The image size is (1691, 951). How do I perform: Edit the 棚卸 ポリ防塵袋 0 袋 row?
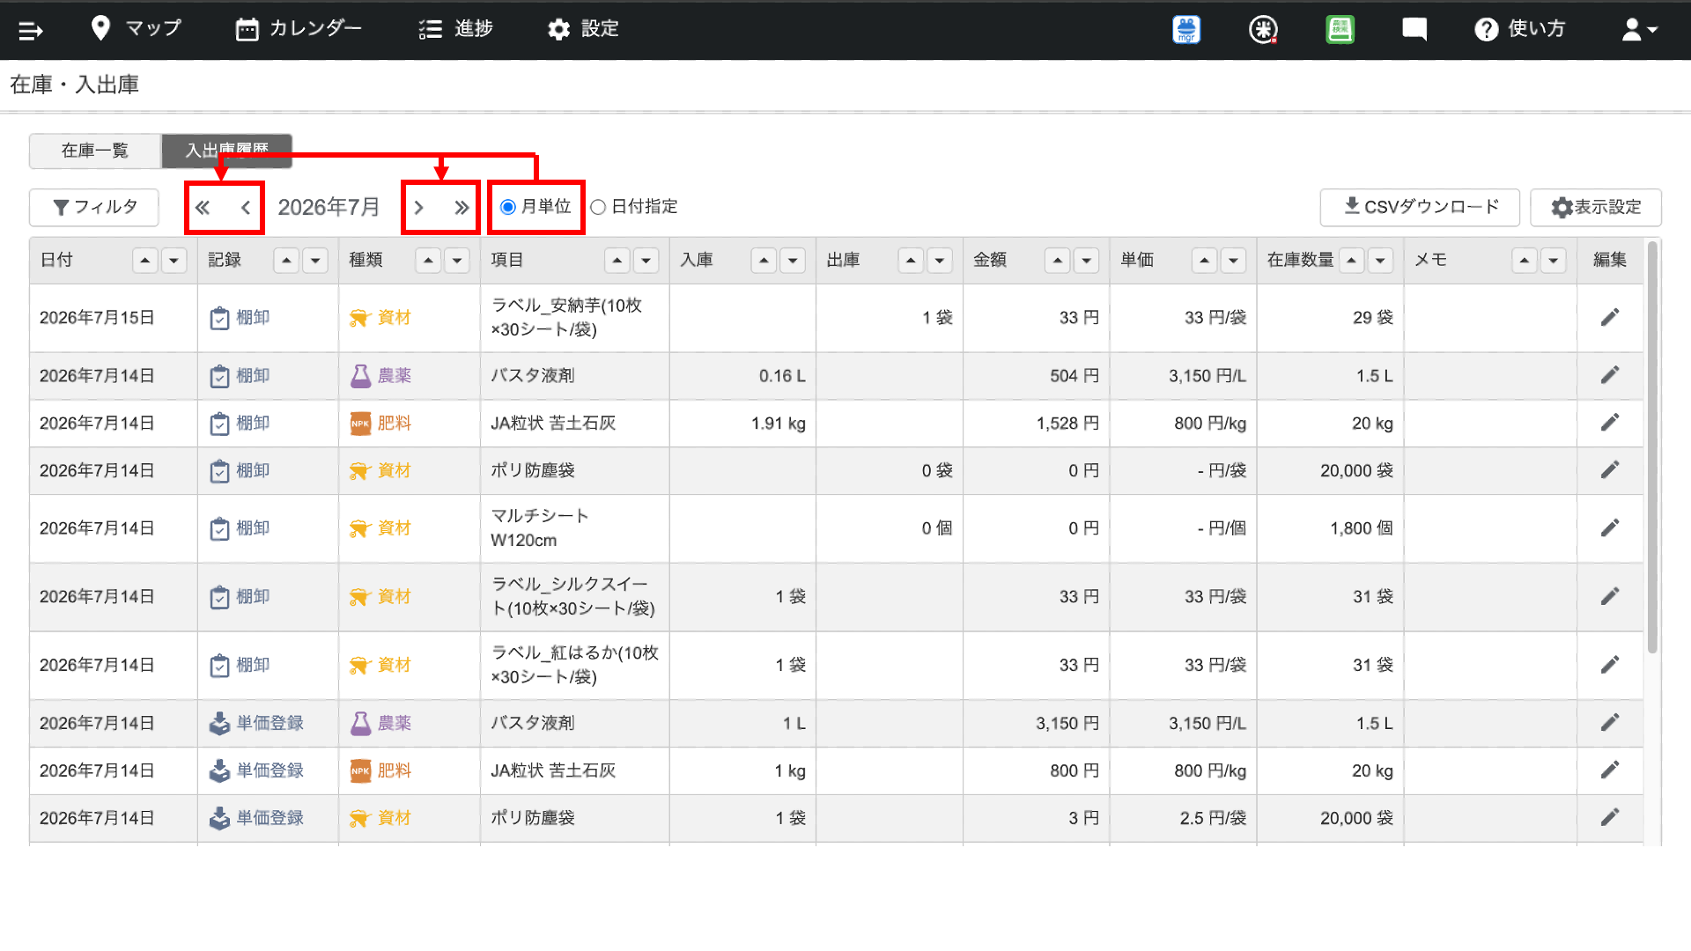1610,470
